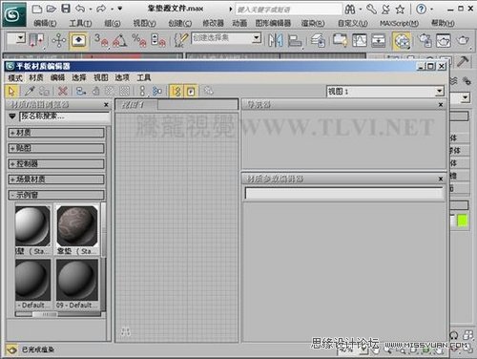Open the 视图 1 view dropdown
Image resolution: width=477 pixels, height=359 pixels.
click(439, 92)
